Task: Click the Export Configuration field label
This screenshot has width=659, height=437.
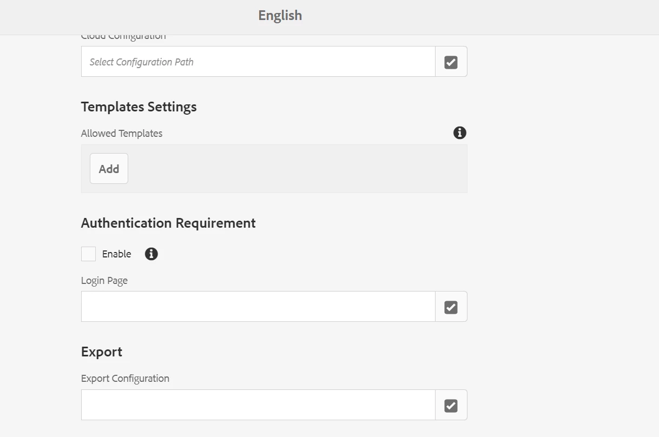Action: tap(125, 379)
